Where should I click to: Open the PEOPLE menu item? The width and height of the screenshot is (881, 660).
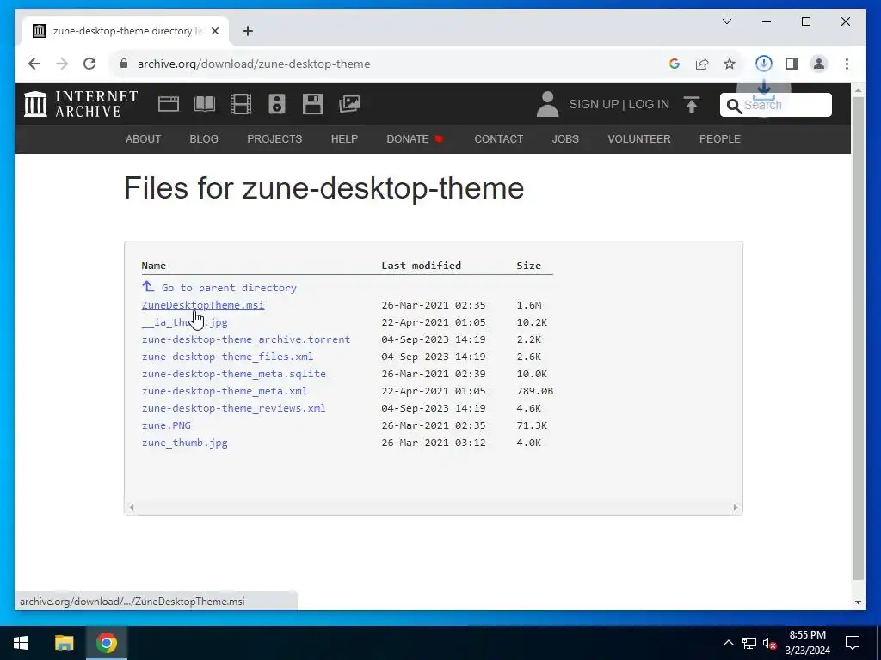tap(720, 138)
